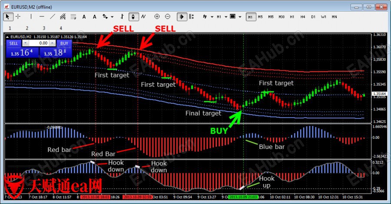Toggle chart shift from right edge
The image size is (391, 204).
(192, 16)
